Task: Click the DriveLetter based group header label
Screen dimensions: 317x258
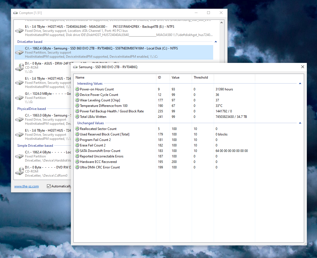Action: pyautogui.click(x=30, y=42)
